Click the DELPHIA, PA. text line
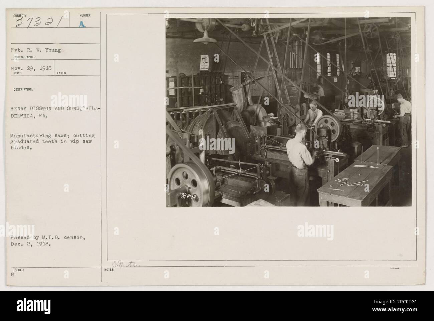 tap(30, 116)
